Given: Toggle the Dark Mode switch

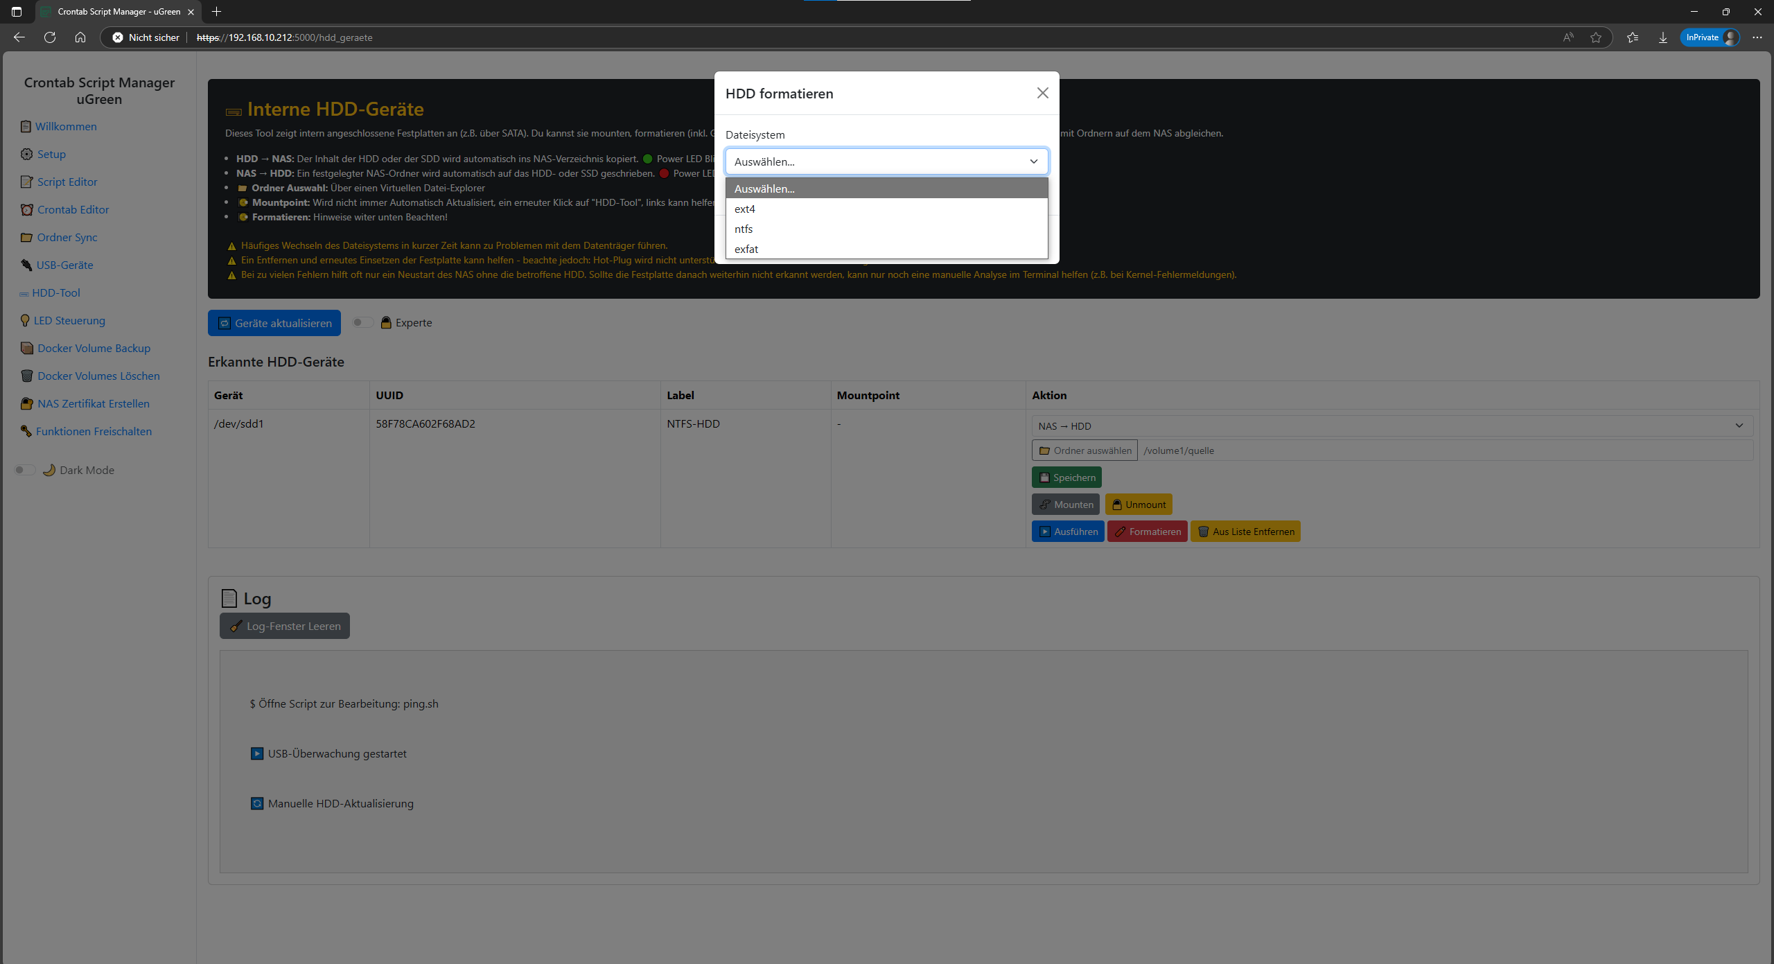Looking at the screenshot, I should [25, 470].
